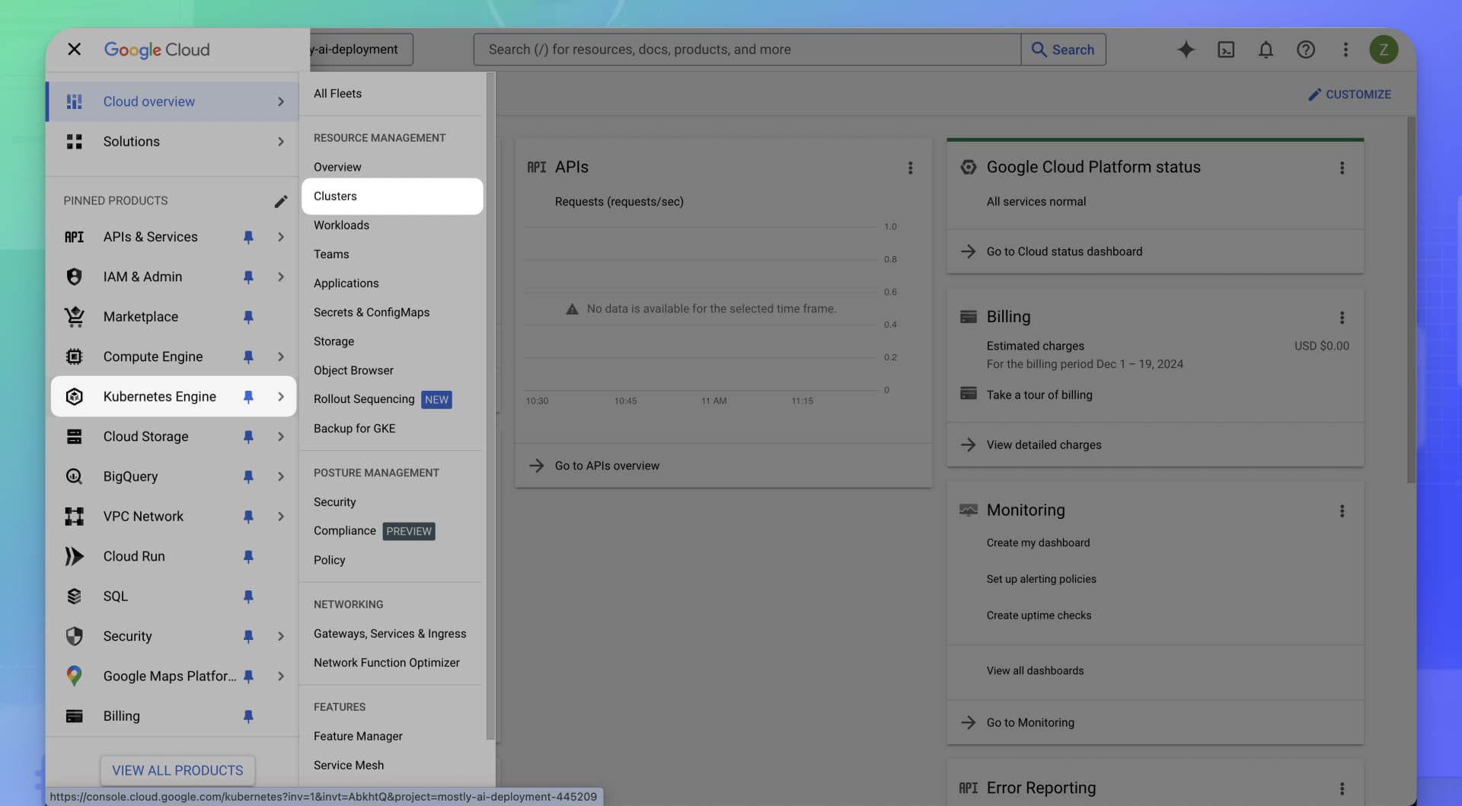Open Workloads in Kubernetes Engine menu
1462x806 pixels.
click(342, 225)
